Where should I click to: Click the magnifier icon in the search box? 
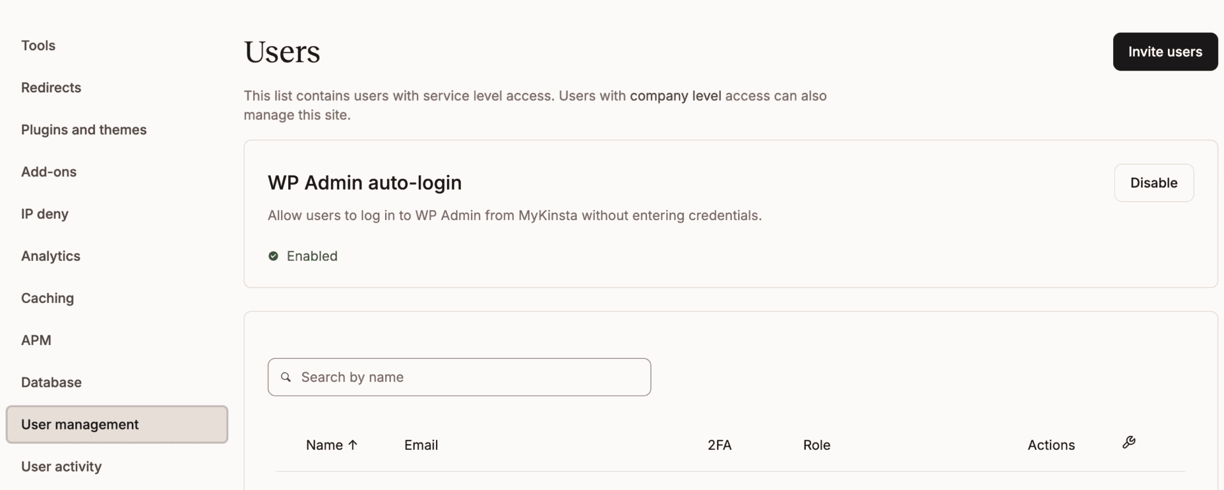pyautogui.click(x=286, y=377)
